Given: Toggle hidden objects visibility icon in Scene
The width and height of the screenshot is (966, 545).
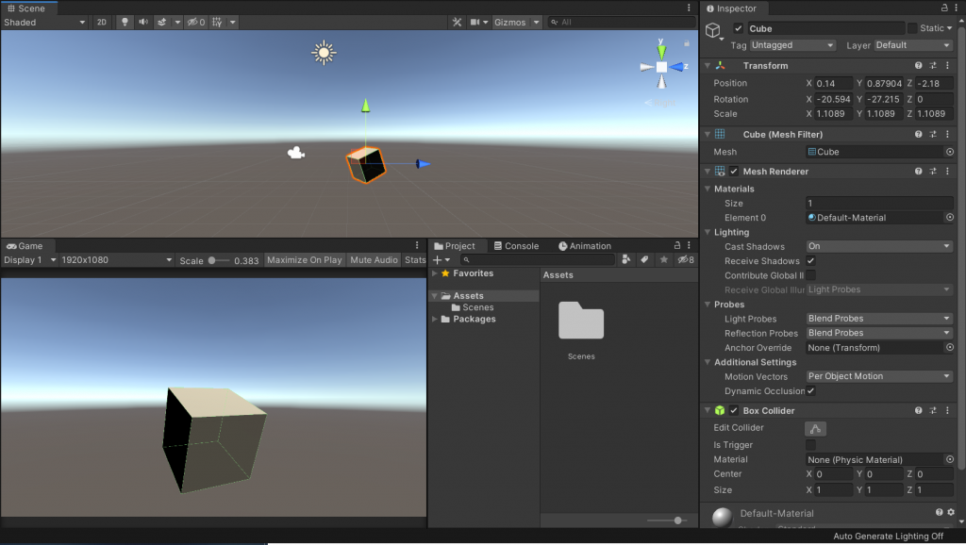Looking at the screenshot, I should point(196,23).
